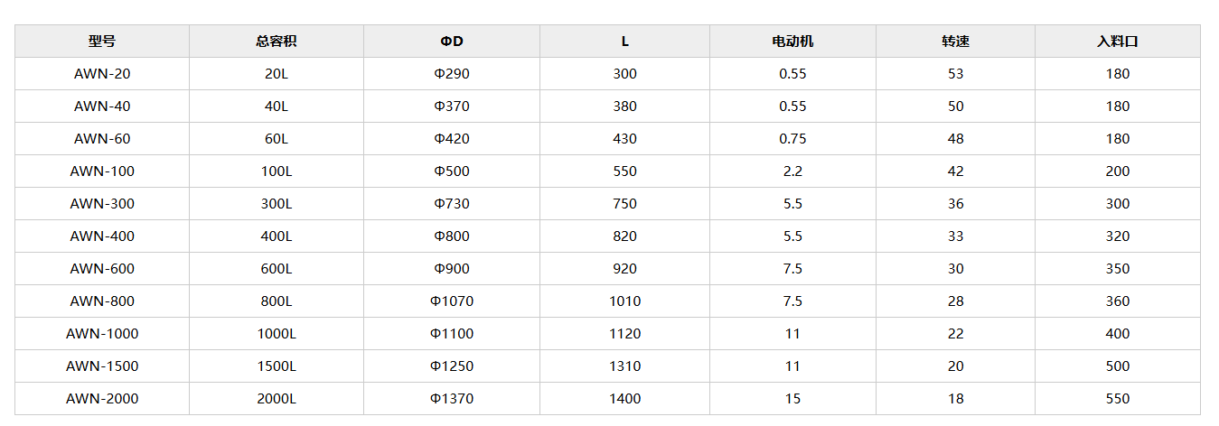Click the AWN-2000 model cell

(x=102, y=399)
